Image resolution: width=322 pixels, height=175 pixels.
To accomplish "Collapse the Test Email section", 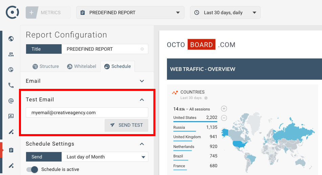I will [x=142, y=100].
